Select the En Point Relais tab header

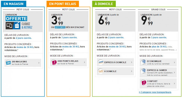(x=63, y=4)
